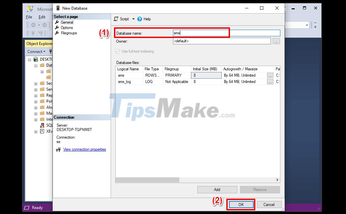The width and height of the screenshot is (346, 214).
Task: Expand the Security folder node
Action: coord(36,83)
